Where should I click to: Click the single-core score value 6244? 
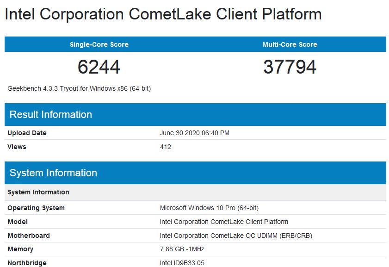pyautogui.click(x=99, y=67)
